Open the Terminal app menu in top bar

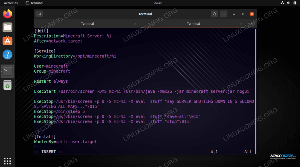tap(34, 3)
